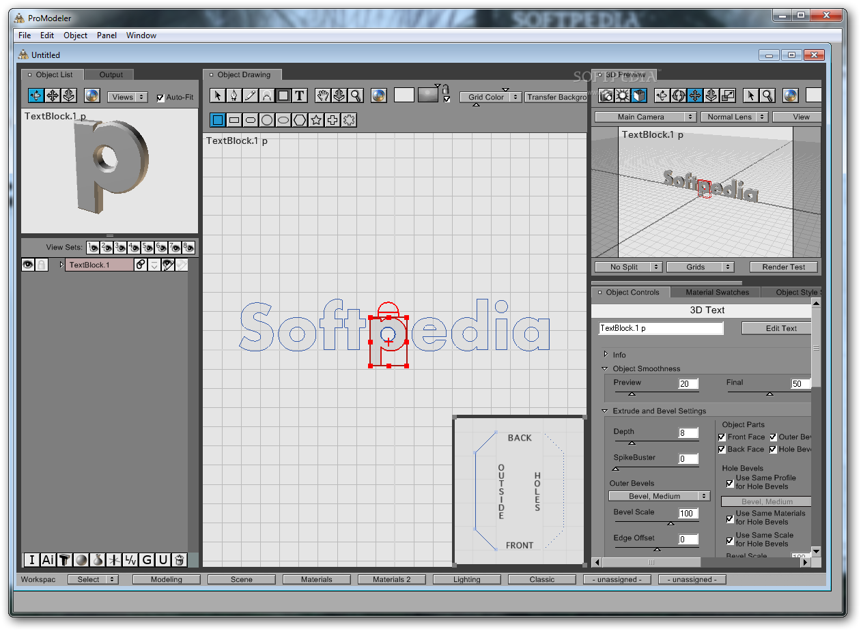Switch to the Material Swatches tab
The width and height of the screenshot is (861, 631).
click(x=717, y=292)
